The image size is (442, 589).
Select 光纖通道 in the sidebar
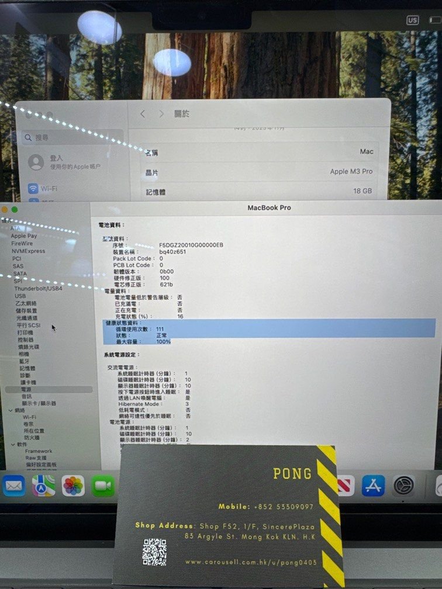27,318
